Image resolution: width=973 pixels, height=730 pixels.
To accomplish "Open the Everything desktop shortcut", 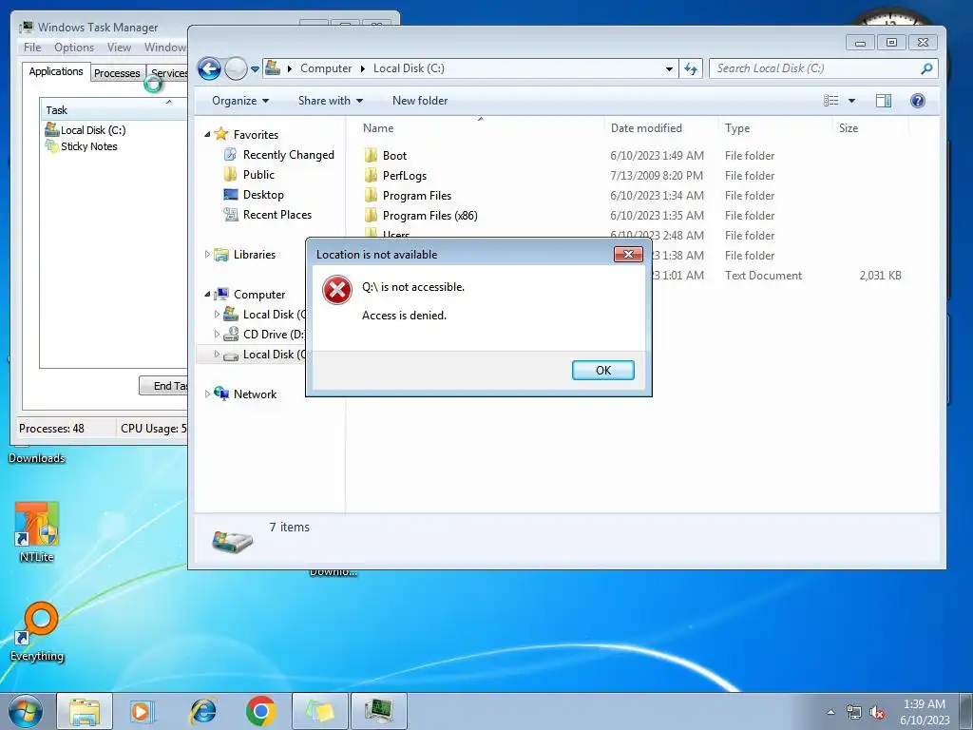I will [x=37, y=631].
